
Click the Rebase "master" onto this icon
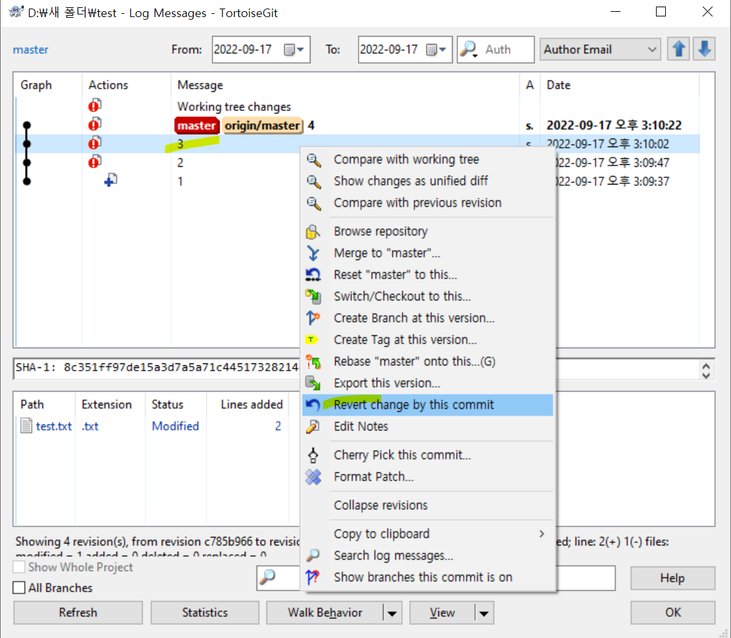point(313,362)
